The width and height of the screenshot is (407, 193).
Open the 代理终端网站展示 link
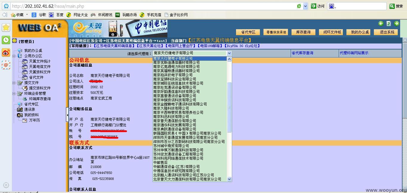point(354,53)
